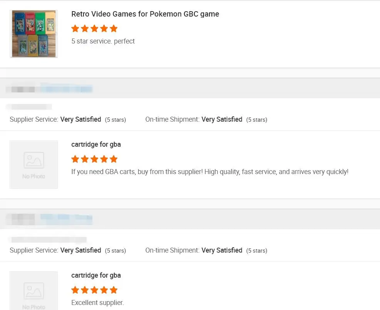Click the On-time Shipment rating above the GBA carts review
This screenshot has height=310, width=380.
coord(222,119)
